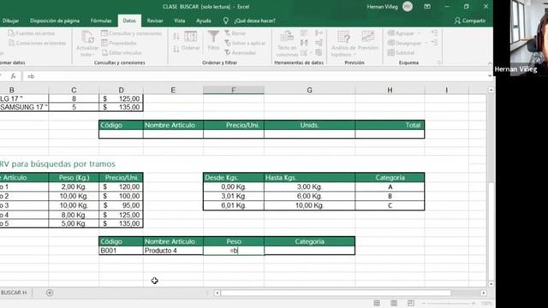Viewport: 548px width, 308px height.
Task: Open the Ordenar sort dialog
Action: [x=190, y=40]
